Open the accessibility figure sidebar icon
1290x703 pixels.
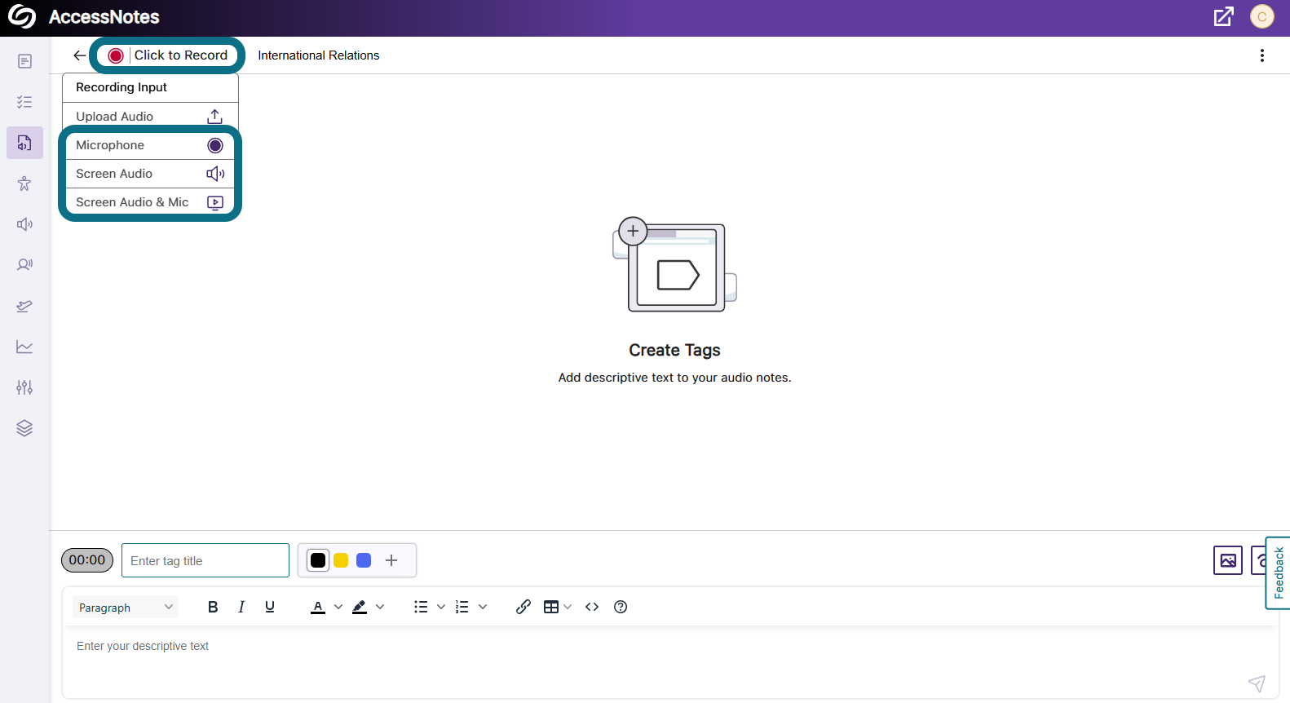(24, 183)
